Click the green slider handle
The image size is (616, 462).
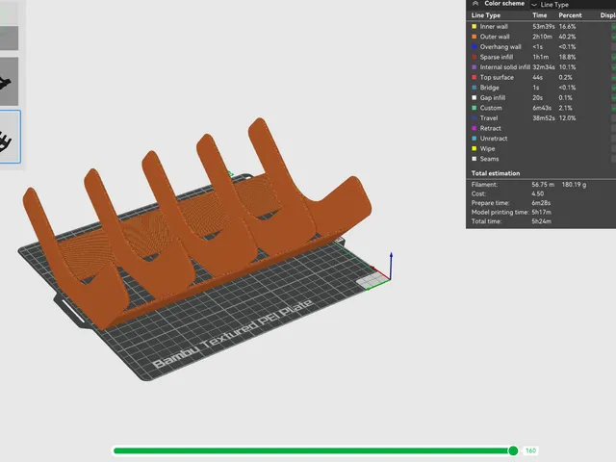coord(513,450)
